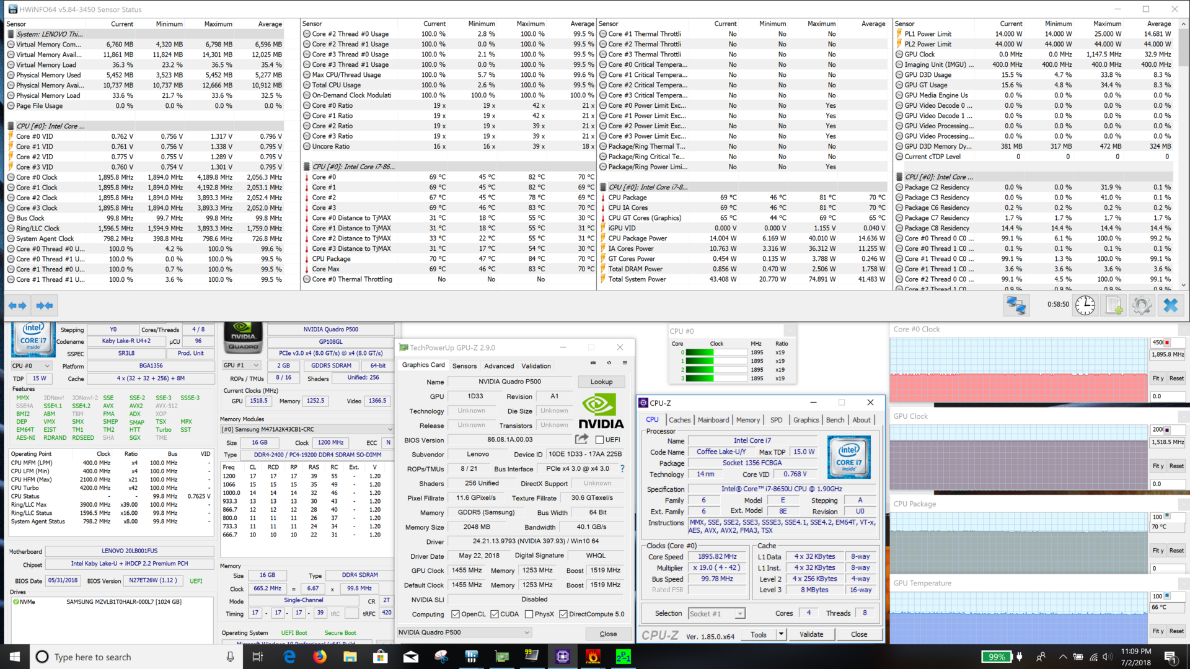This screenshot has width=1190, height=669.
Task: Select the Total CPU Usage sensor row
Action: tap(449, 85)
